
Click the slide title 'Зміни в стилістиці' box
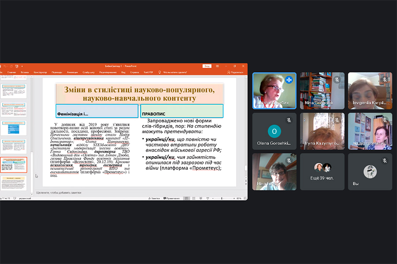pyautogui.click(x=139, y=93)
